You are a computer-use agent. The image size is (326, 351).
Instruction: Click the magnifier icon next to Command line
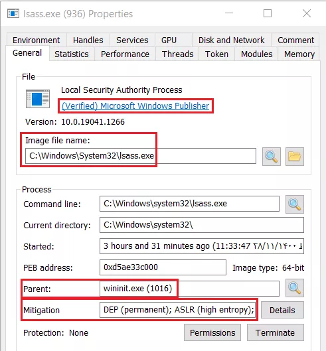tap(295, 204)
